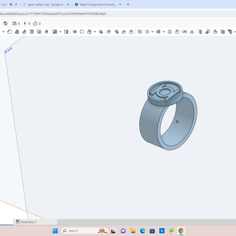236x236 pixels.
Task: Click the last toolbar icon before the end chevron
Action: tap(230, 32)
